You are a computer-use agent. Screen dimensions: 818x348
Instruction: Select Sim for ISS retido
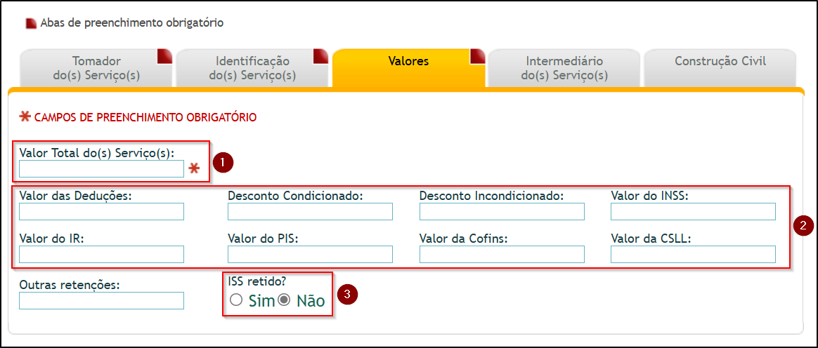(x=236, y=300)
